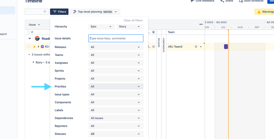Click the SEP month header
274x139 pixels.
257,27
